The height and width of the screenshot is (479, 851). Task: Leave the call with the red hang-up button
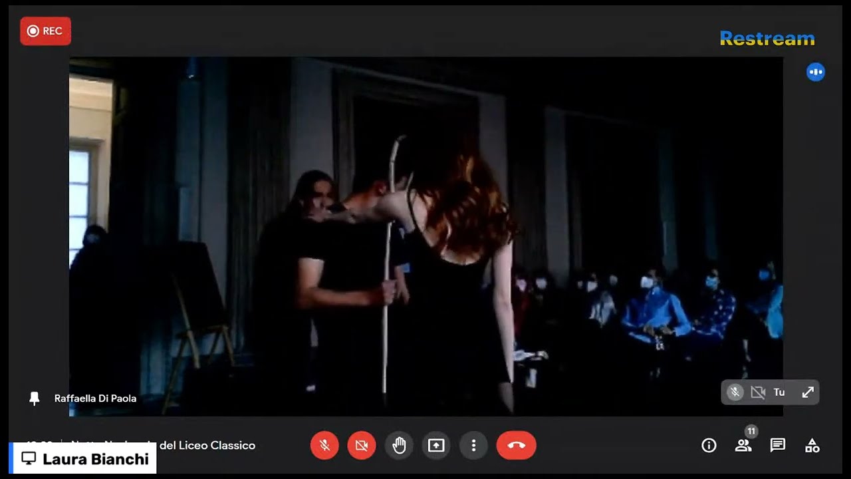point(516,446)
